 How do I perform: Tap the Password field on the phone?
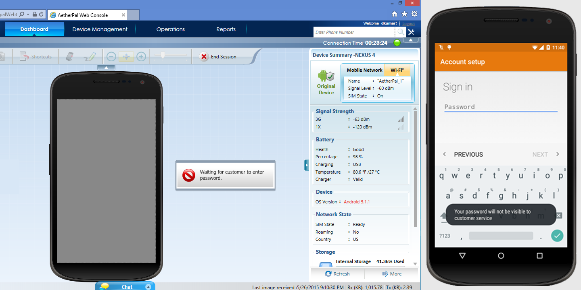coord(501,107)
